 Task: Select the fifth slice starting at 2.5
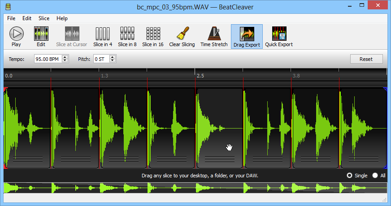point(219,128)
